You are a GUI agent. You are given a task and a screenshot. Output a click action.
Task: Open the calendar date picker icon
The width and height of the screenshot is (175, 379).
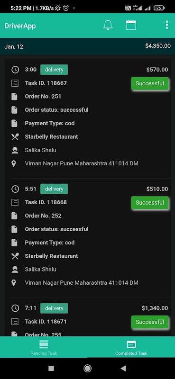pyautogui.click(x=131, y=25)
